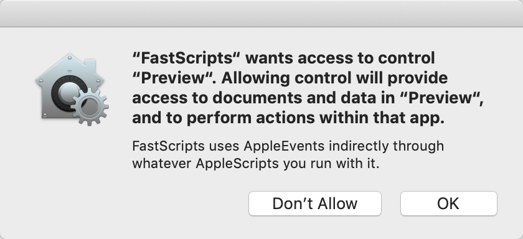This screenshot has height=239, width=523.
Task: Confirm access by clicking OK
Action: pyautogui.click(x=449, y=204)
